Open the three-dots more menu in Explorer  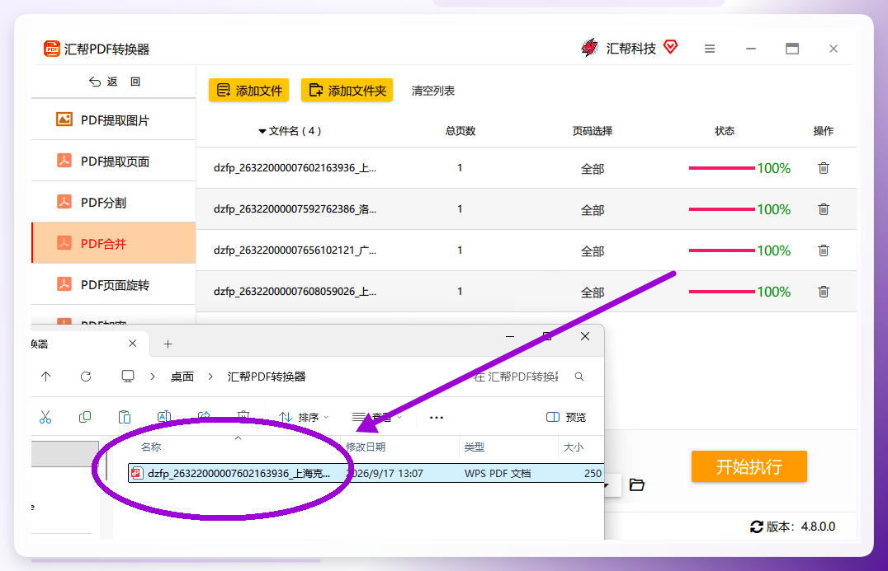(x=436, y=417)
